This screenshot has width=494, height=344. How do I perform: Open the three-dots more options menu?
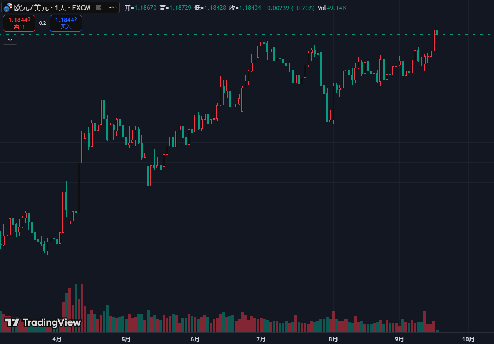pos(112,7)
